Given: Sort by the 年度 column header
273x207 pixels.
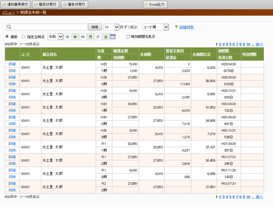Looking at the screenshot, I should click(101, 51).
